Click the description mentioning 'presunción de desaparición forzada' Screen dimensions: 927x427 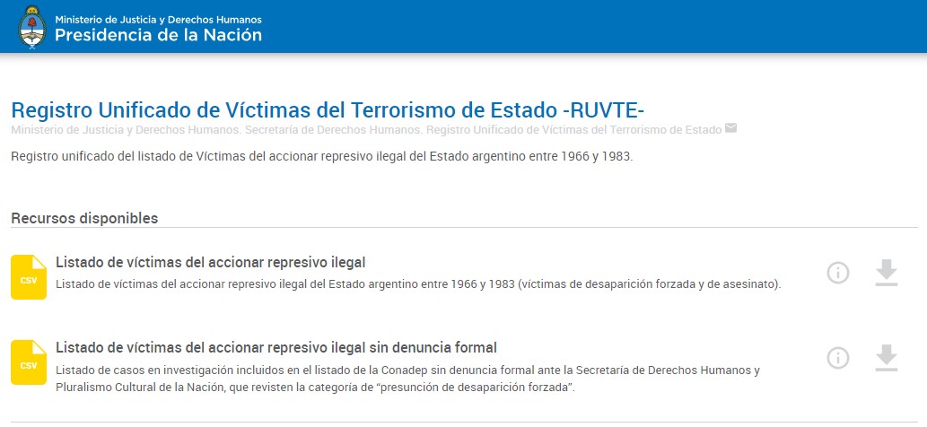coord(408,379)
